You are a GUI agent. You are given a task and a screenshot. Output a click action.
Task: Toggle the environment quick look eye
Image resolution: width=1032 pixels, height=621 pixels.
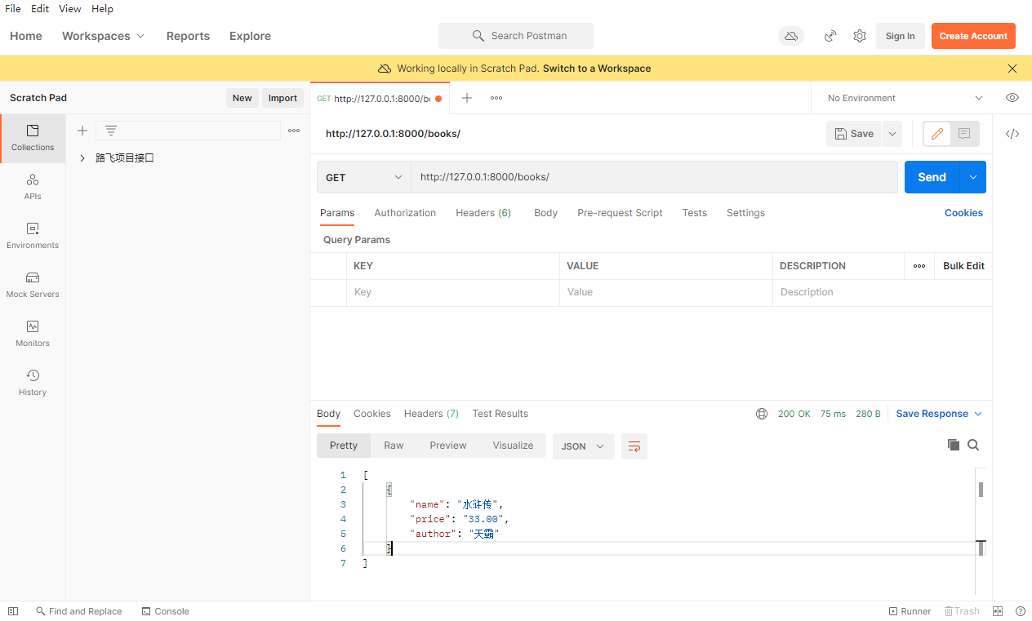[1012, 98]
